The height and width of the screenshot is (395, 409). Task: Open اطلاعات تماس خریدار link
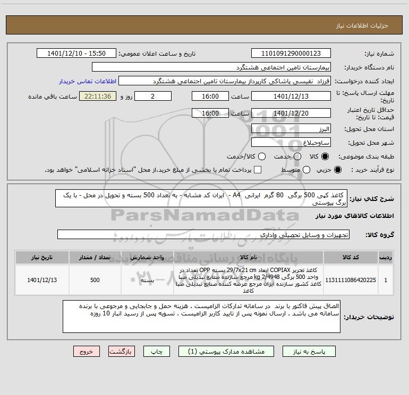(x=88, y=81)
